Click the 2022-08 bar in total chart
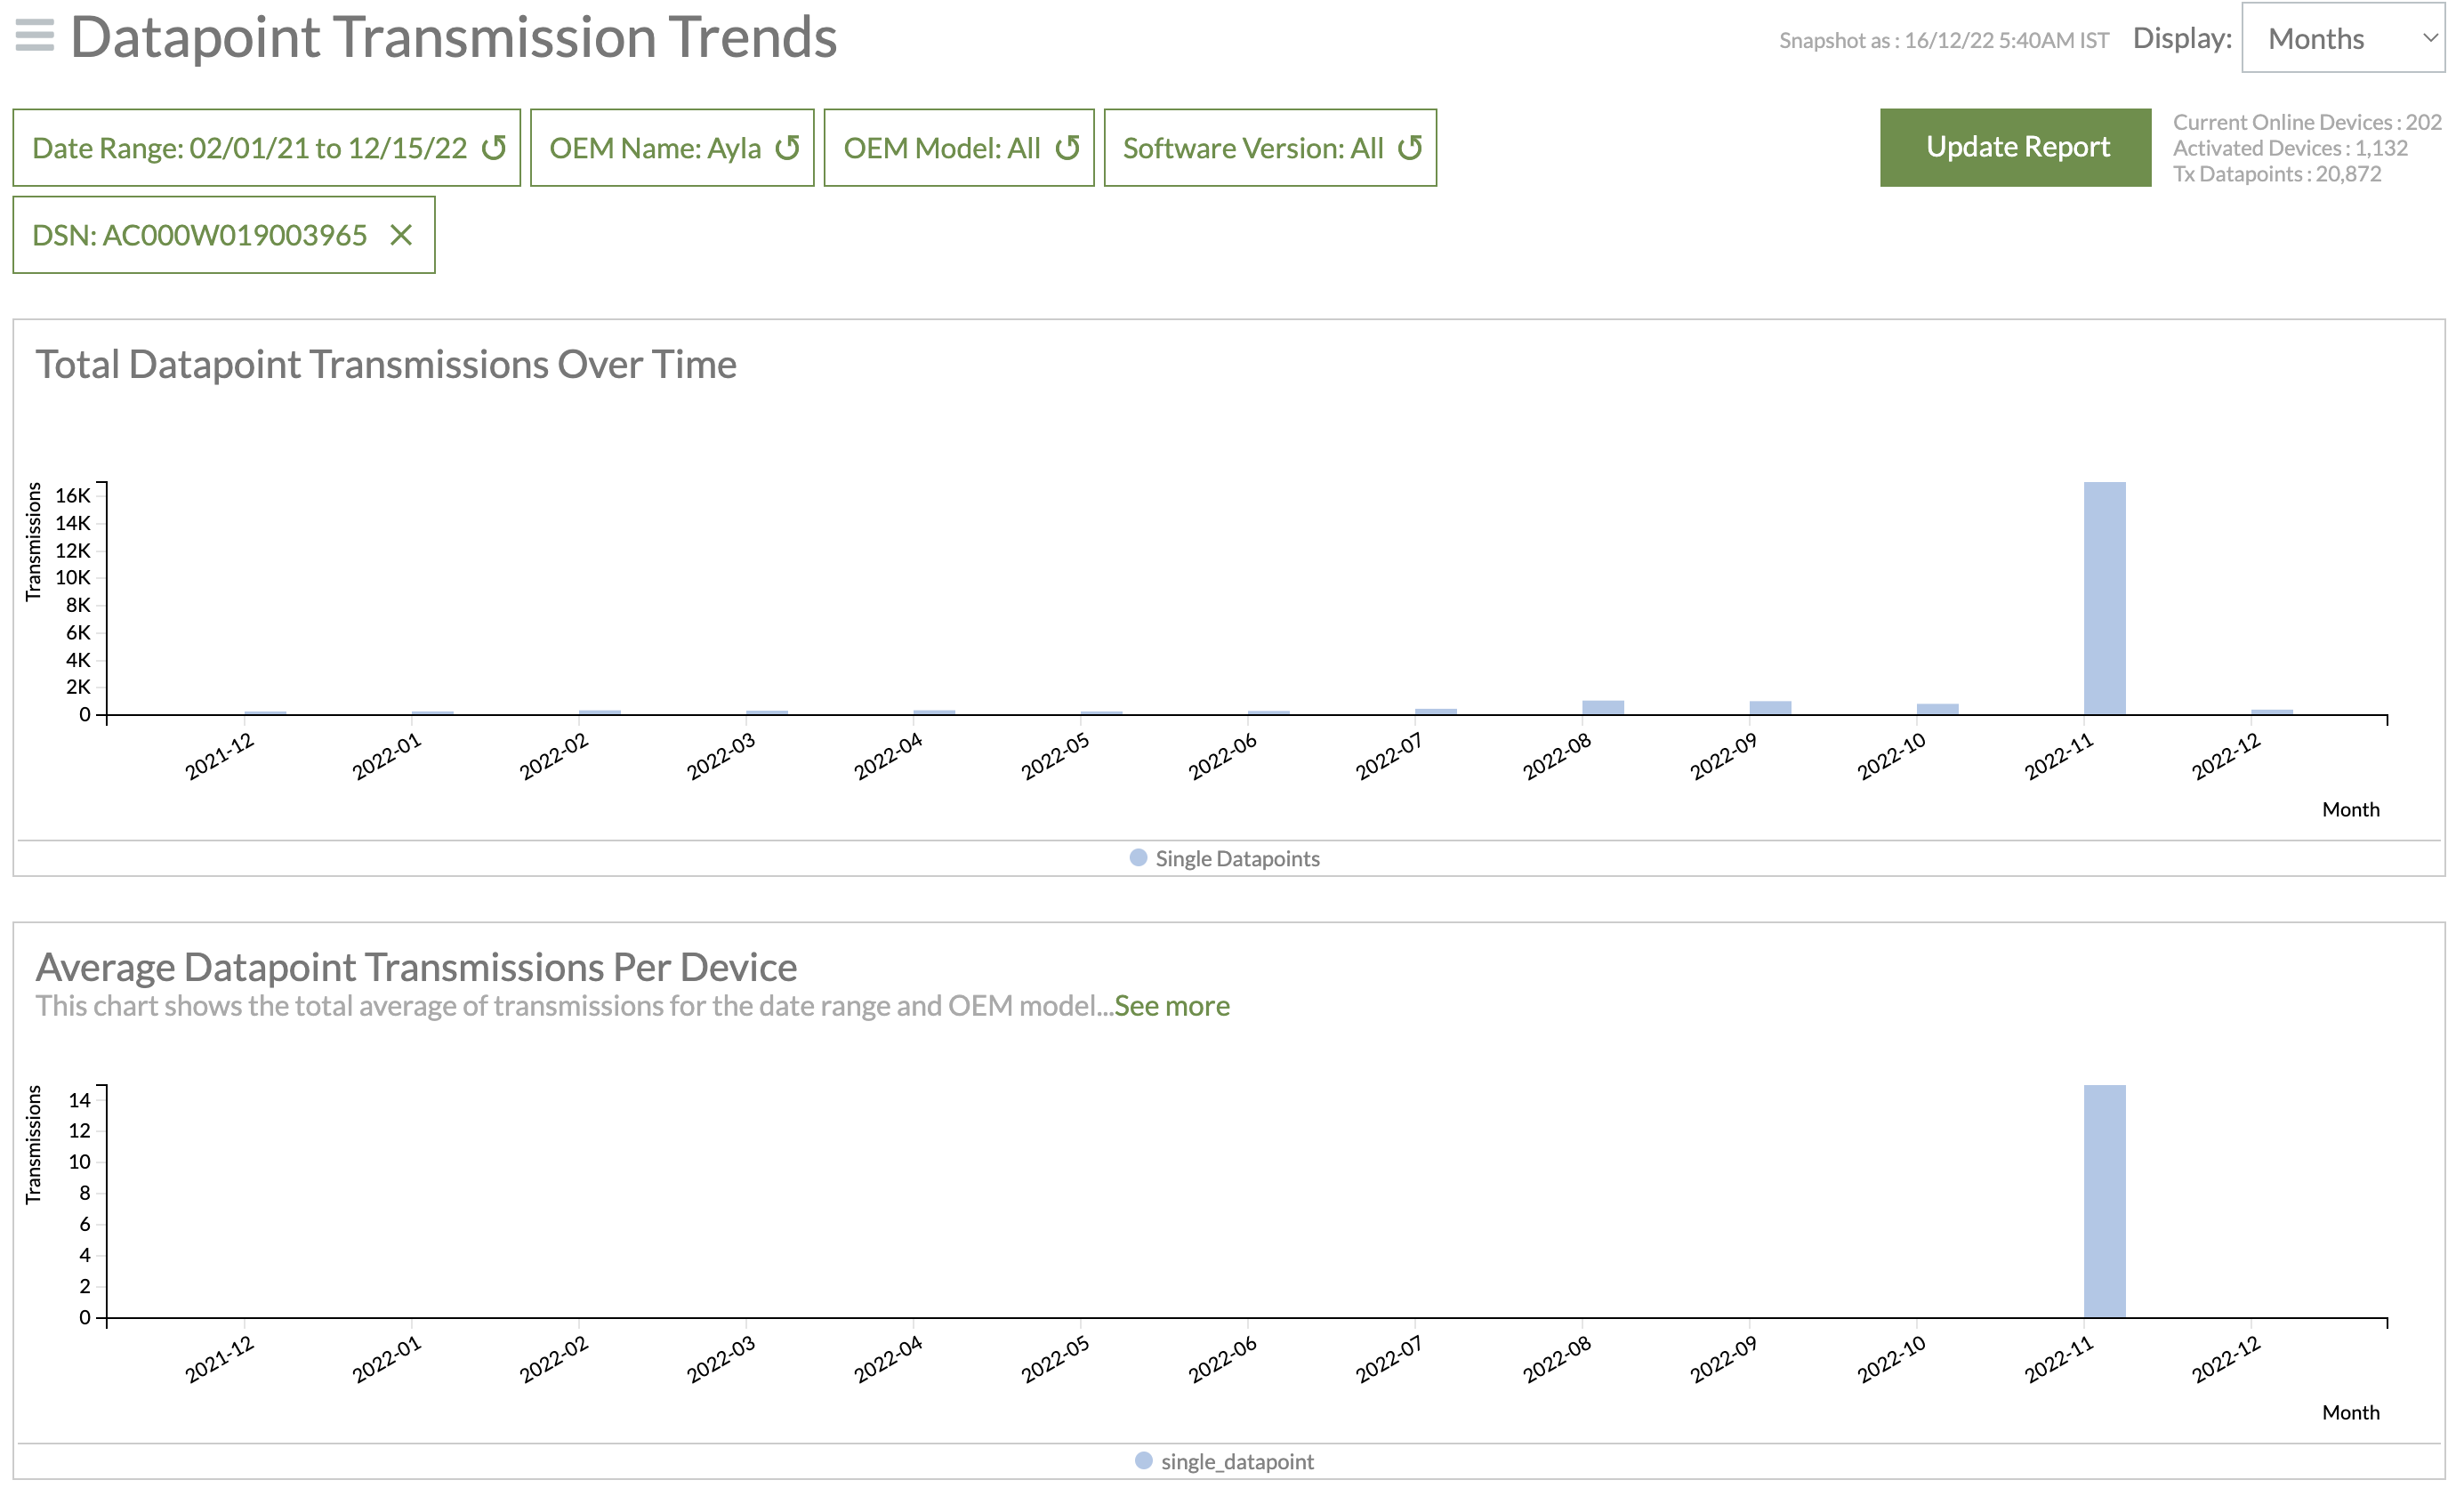 point(1602,707)
